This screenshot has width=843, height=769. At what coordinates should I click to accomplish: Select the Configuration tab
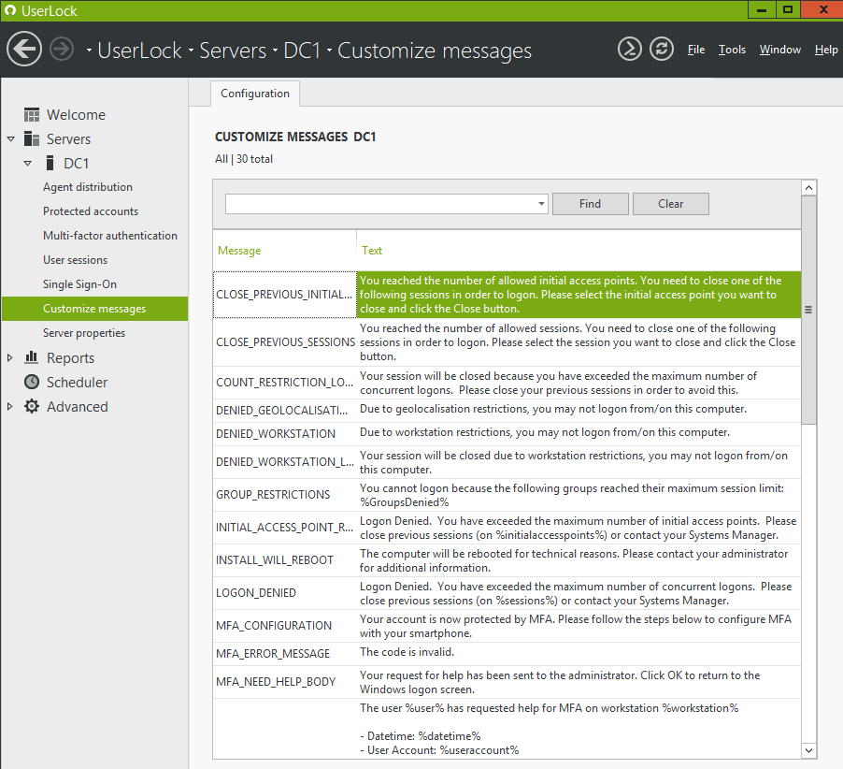point(255,94)
